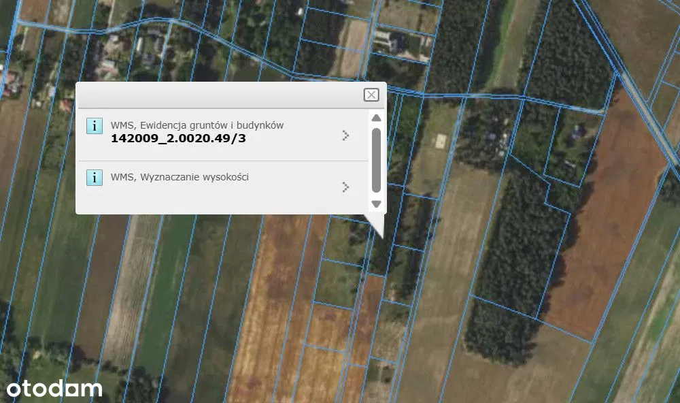Click the popup's vertical scrollbar thumb
The height and width of the screenshot is (403, 680).
point(376,159)
